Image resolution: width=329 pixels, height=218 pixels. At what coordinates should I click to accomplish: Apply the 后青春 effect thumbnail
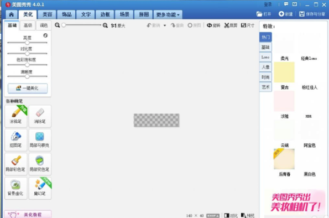(x=284, y=159)
